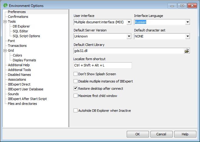This screenshot has height=142, width=200.
Task: Minimize the Environment Options window
Action: pos(172,6)
